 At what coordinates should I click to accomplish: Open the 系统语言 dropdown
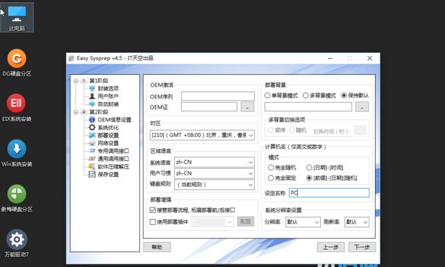point(214,162)
